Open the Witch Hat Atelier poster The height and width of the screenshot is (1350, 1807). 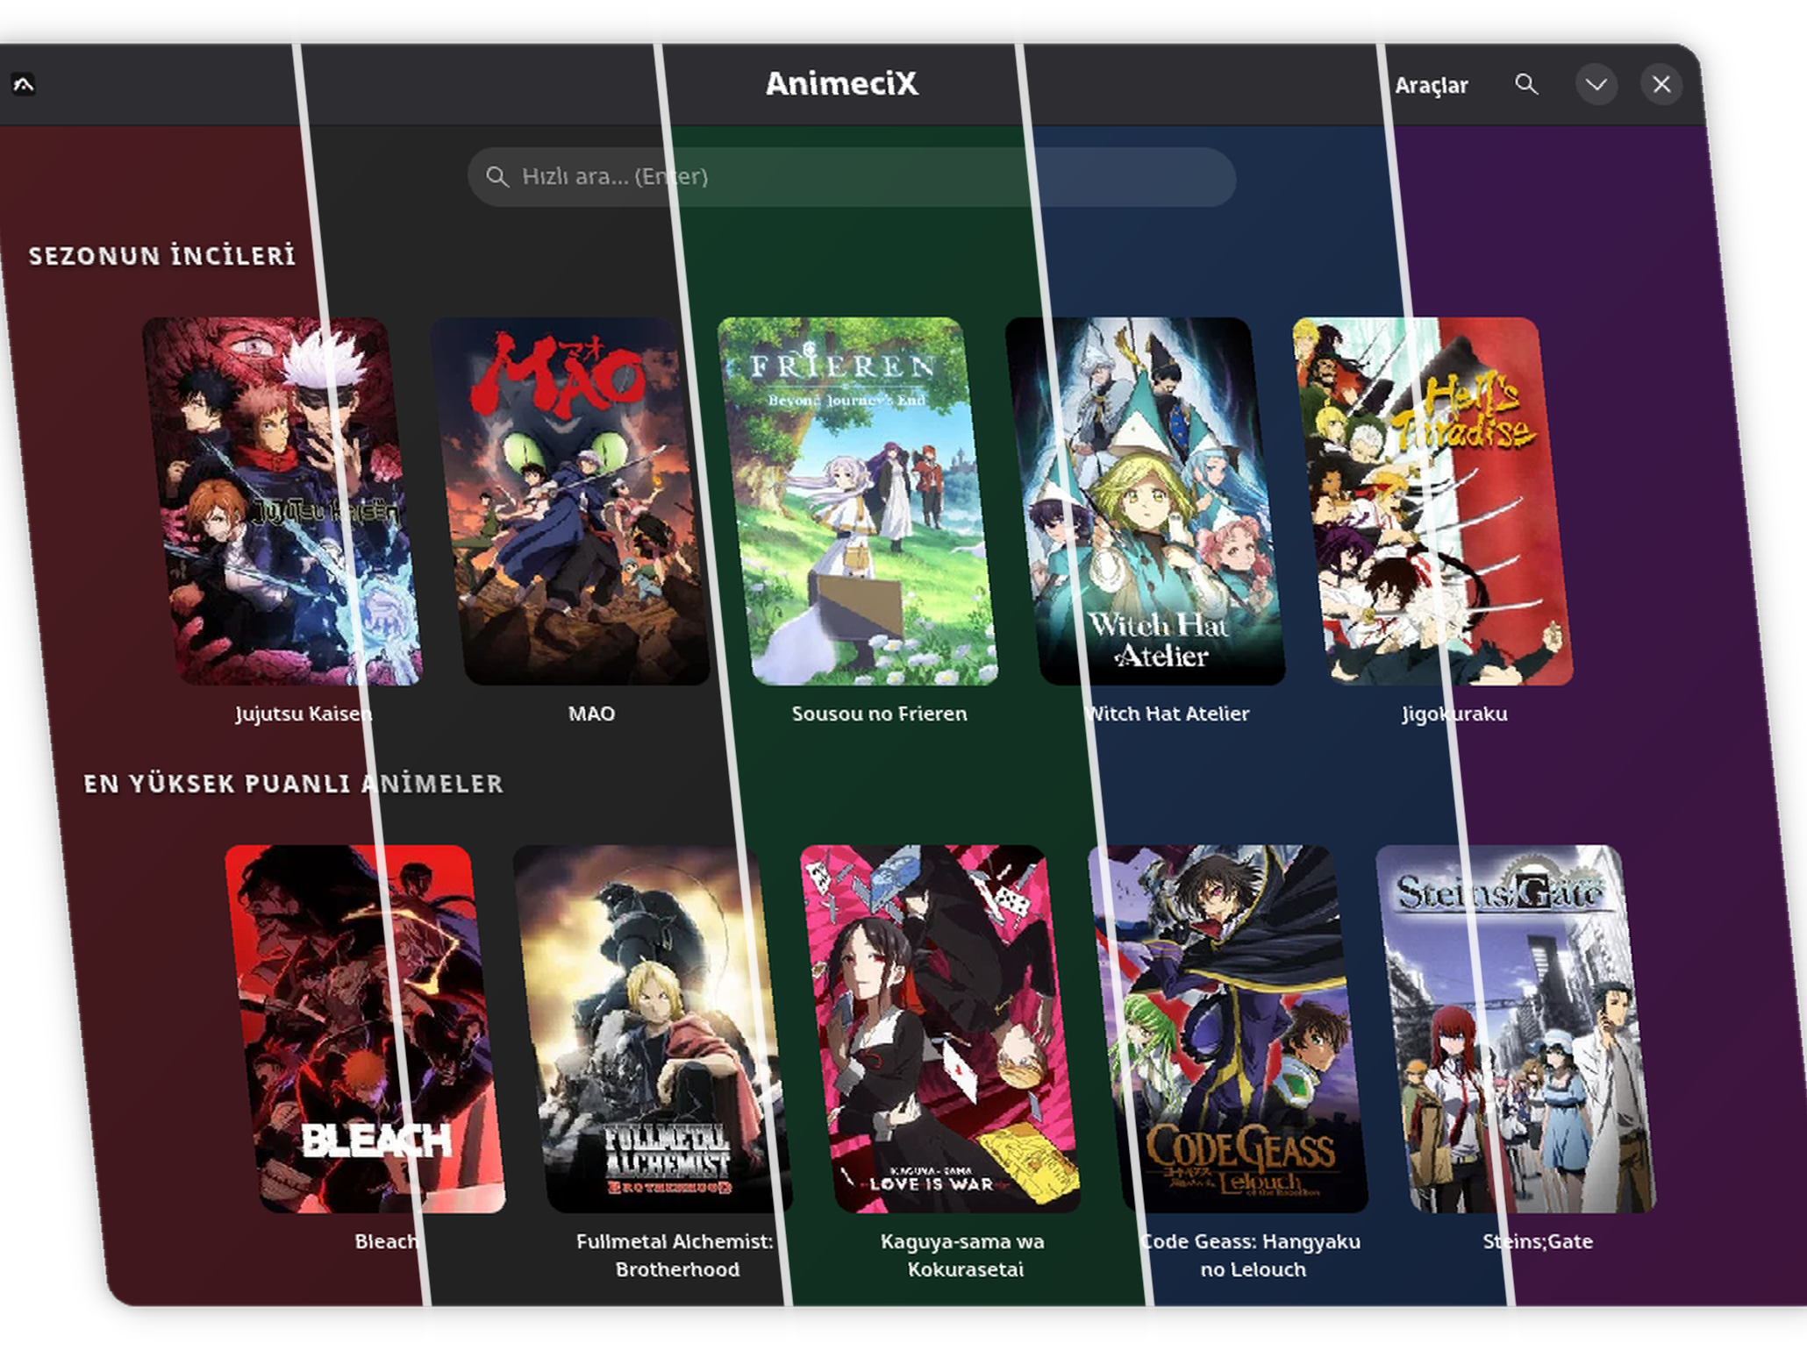click(1146, 501)
